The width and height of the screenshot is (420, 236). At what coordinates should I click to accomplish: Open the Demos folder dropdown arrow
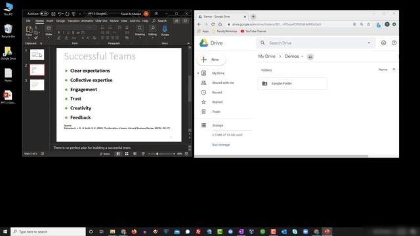point(302,56)
